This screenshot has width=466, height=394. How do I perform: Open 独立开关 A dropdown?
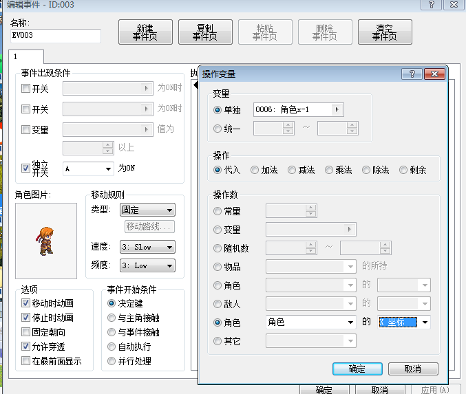(88, 168)
